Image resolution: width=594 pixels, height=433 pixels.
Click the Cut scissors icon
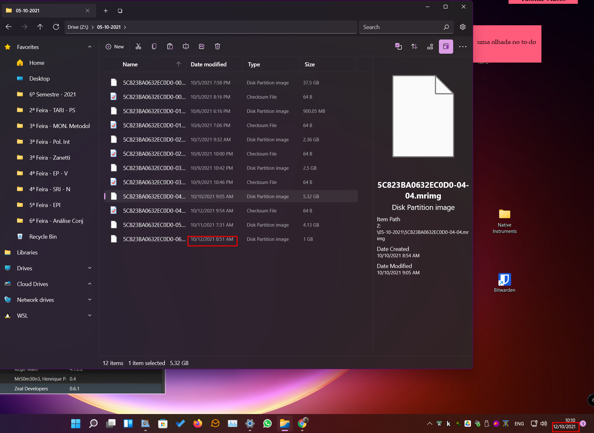(138, 46)
